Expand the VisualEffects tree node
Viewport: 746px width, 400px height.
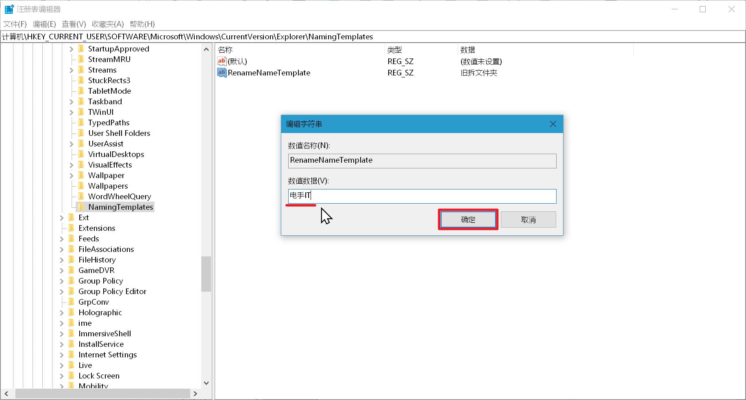72,165
